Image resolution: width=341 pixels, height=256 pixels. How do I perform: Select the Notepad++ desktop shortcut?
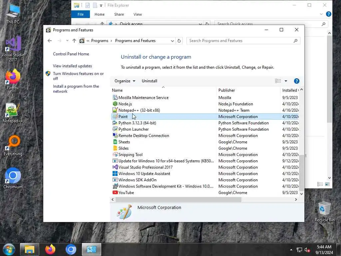tap(13, 113)
